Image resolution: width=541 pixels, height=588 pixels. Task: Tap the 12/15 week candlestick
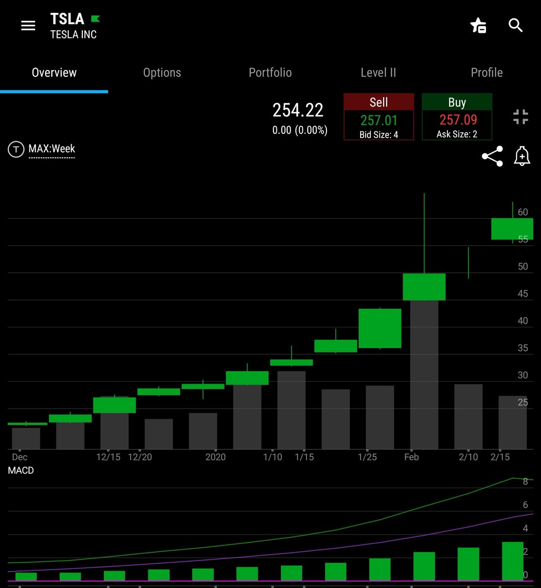coord(115,405)
